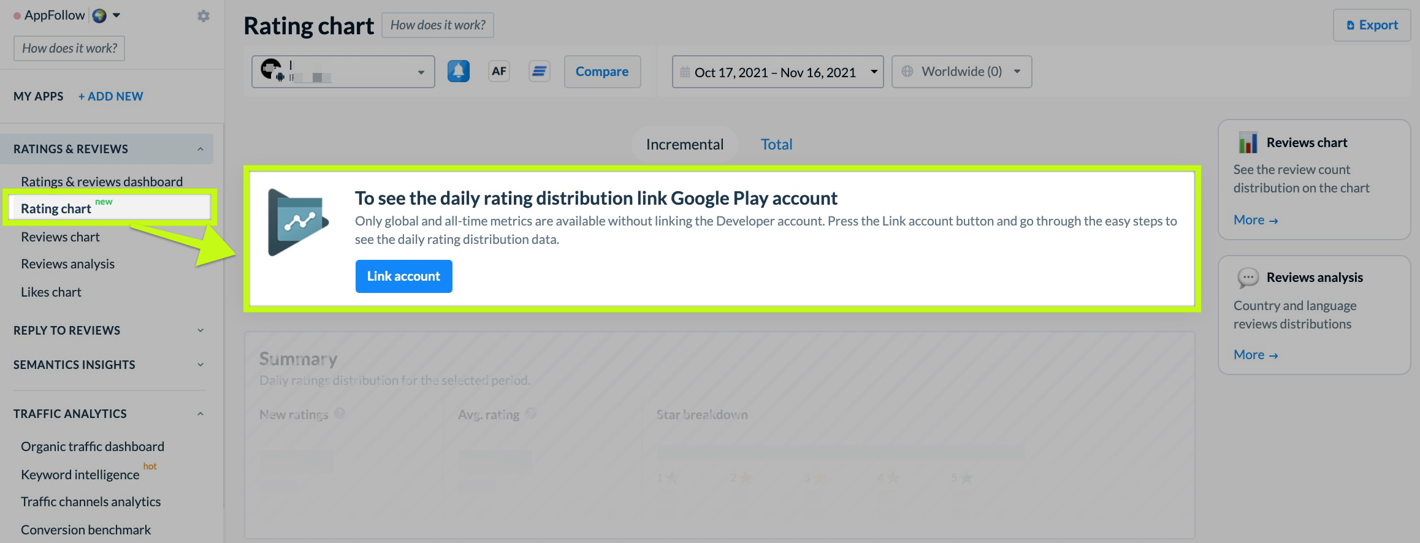Screen dimensions: 1420x543
Task: Open the Oct 17 – Nov 16 date range dropdown
Action: pyautogui.click(x=777, y=72)
